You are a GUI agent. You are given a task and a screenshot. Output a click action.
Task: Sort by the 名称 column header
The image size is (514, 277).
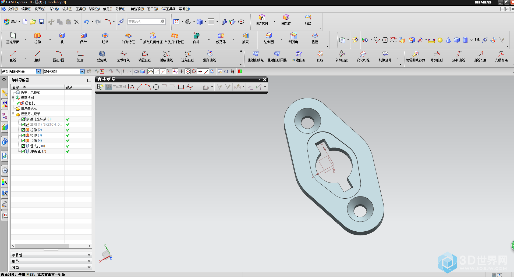pos(37,87)
